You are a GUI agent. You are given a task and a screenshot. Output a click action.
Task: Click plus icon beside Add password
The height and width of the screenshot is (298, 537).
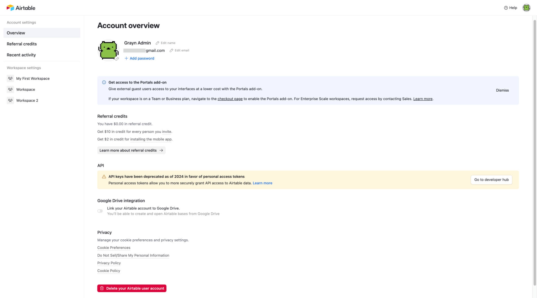(126, 58)
